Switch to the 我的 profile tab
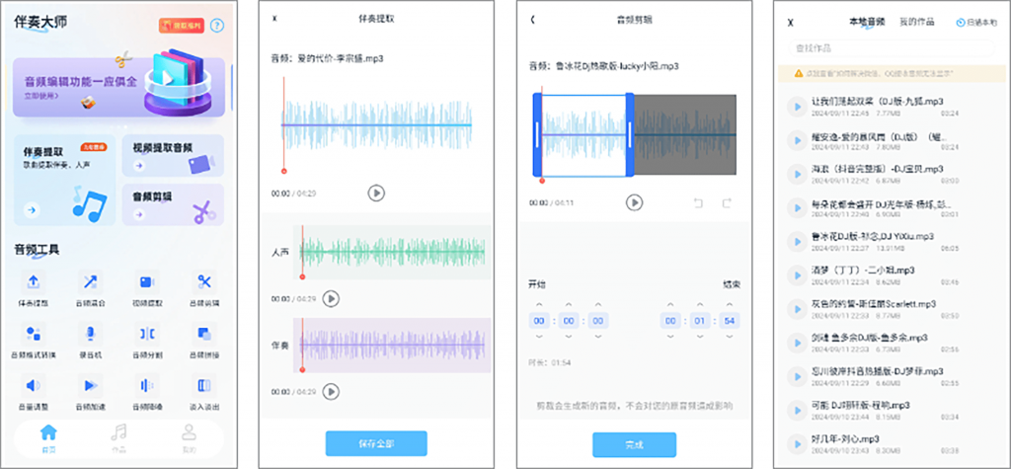Image resolution: width=1011 pixels, height=469 pixels. tap(189, 438)
